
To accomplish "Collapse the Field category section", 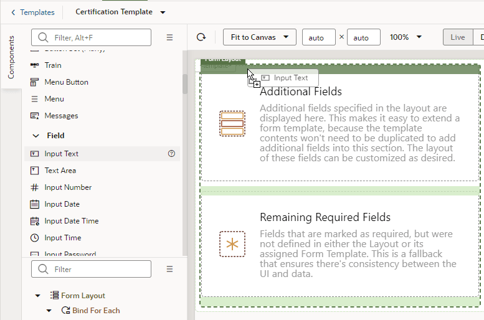I will click(36, 136).
